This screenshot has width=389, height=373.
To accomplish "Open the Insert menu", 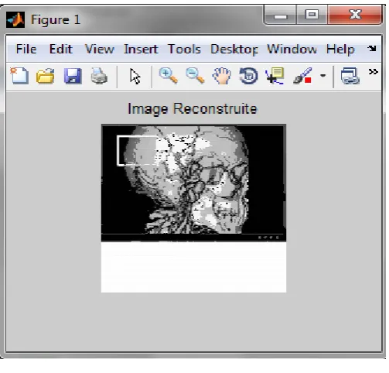I will pos(141,49).
